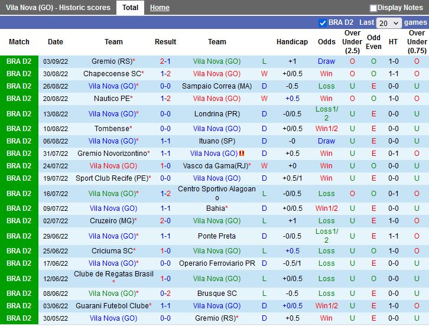Switch to the Total tab

click(x=130, y=8)
